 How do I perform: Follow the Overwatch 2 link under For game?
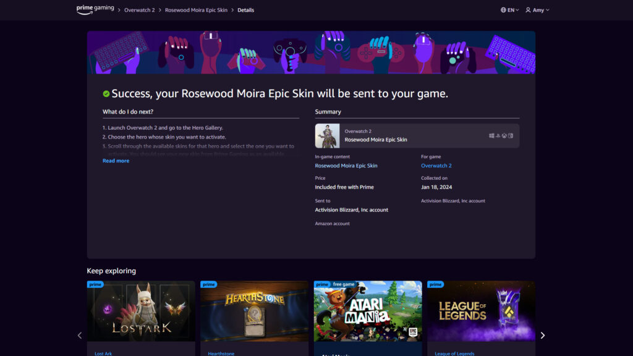point(436,166)
